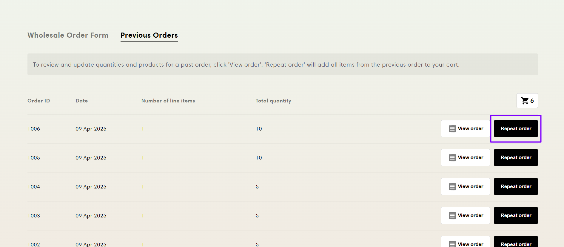Repeat order 1005
Image resolution: width=564 pixels, height=247 pixels.
[x=516, y=158]
